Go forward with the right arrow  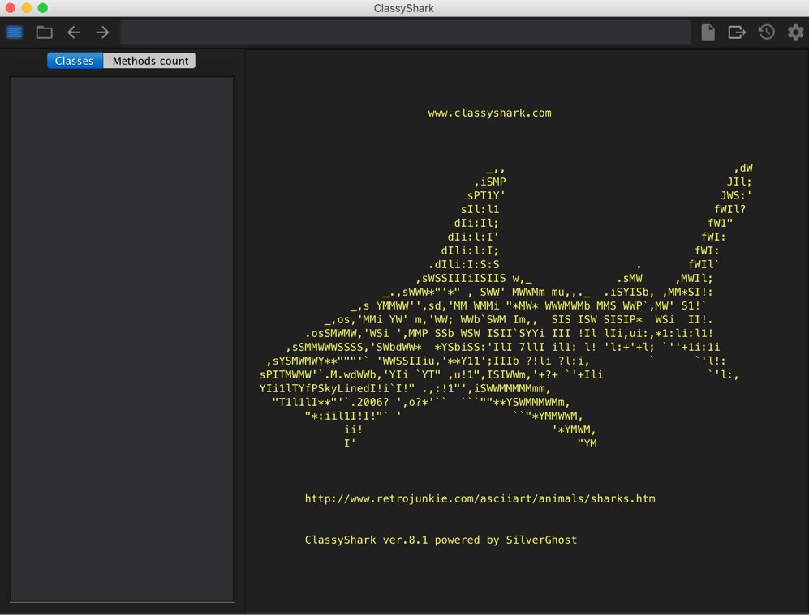[103, 32]
